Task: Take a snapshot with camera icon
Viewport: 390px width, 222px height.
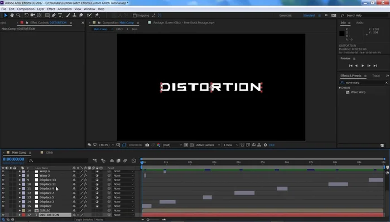Action: pos(147,145)
